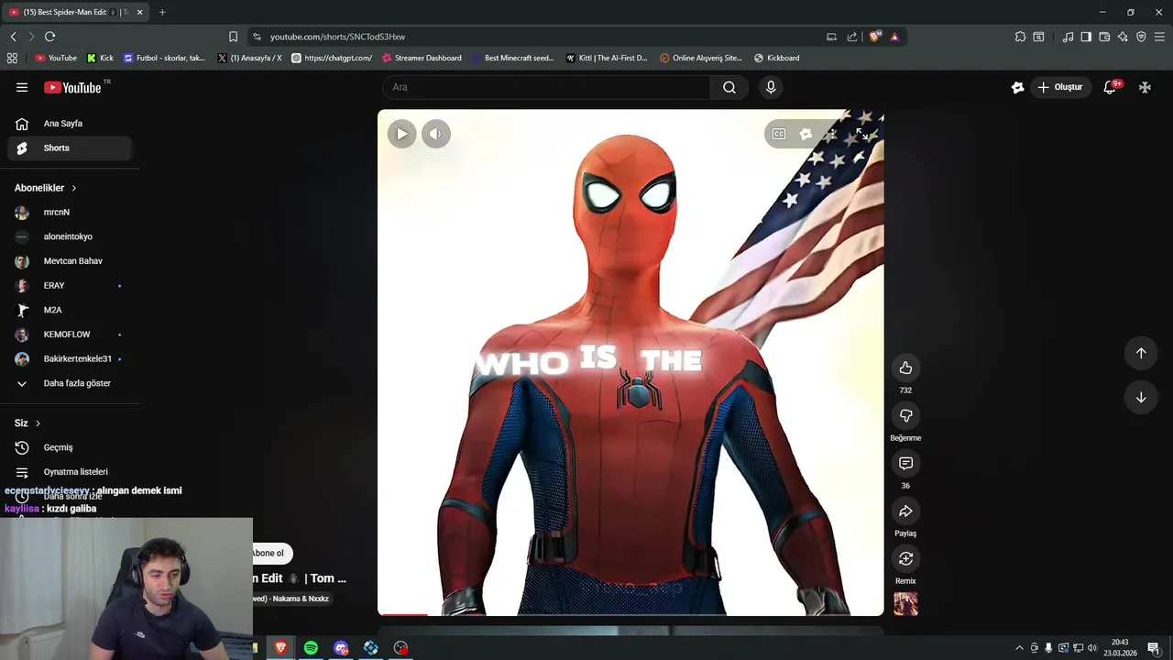
Task: Reload the page
Action: 49,37
